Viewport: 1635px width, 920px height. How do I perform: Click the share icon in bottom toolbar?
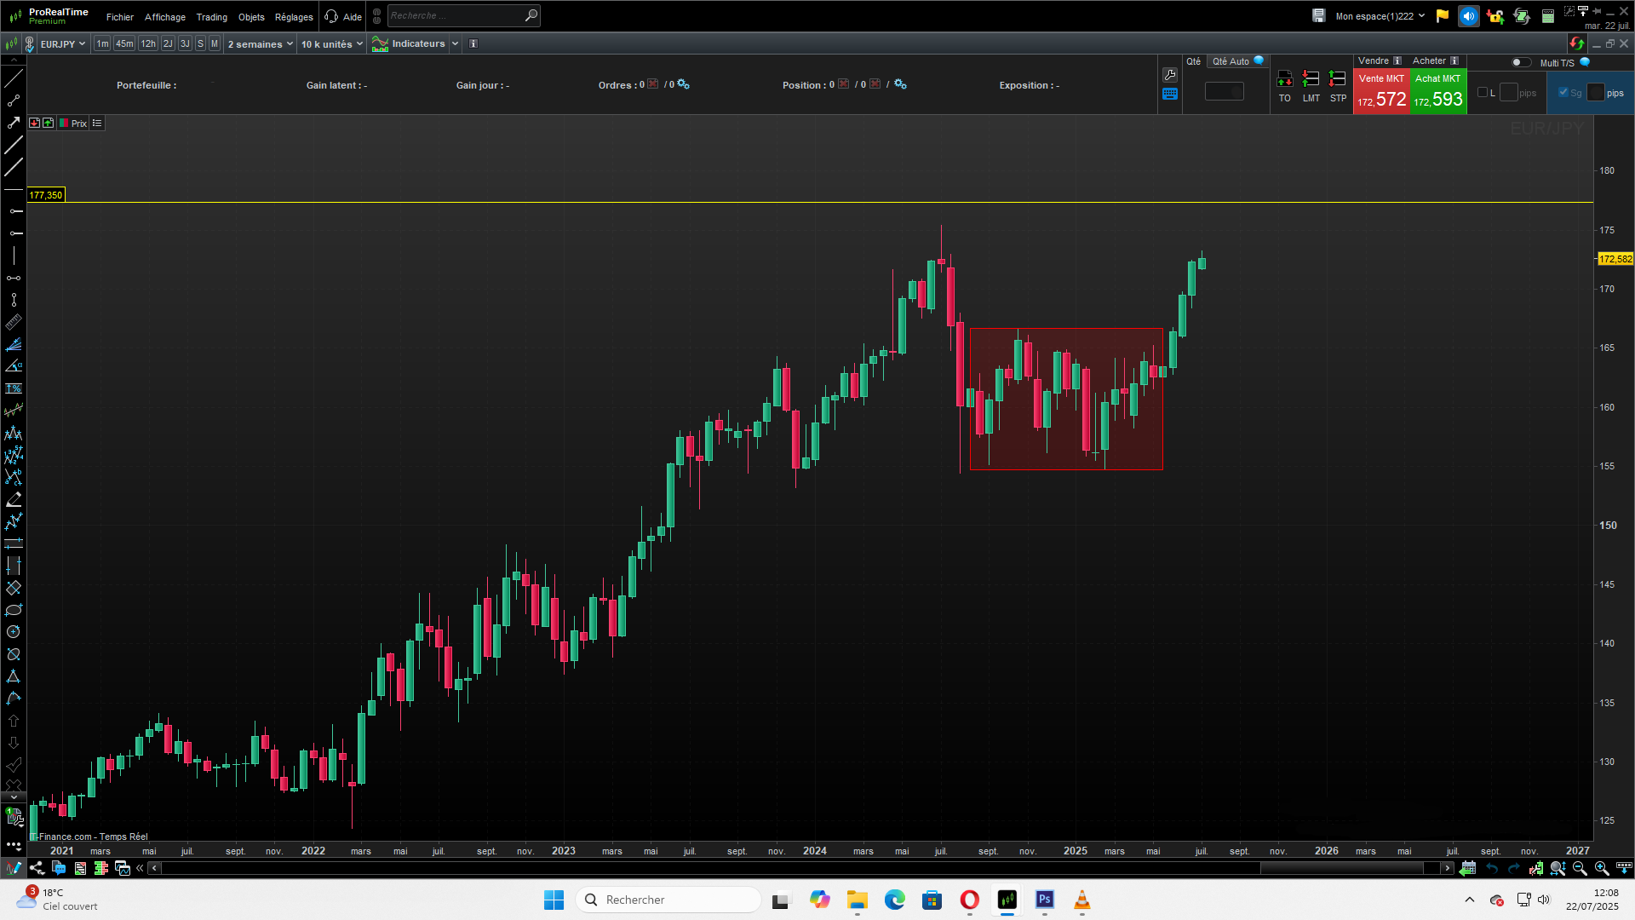[x=37, y=868]
